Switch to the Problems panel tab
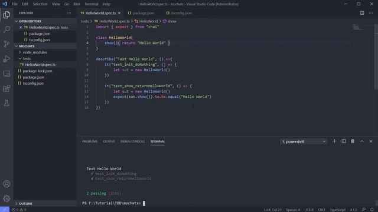 tap(90, 141)
